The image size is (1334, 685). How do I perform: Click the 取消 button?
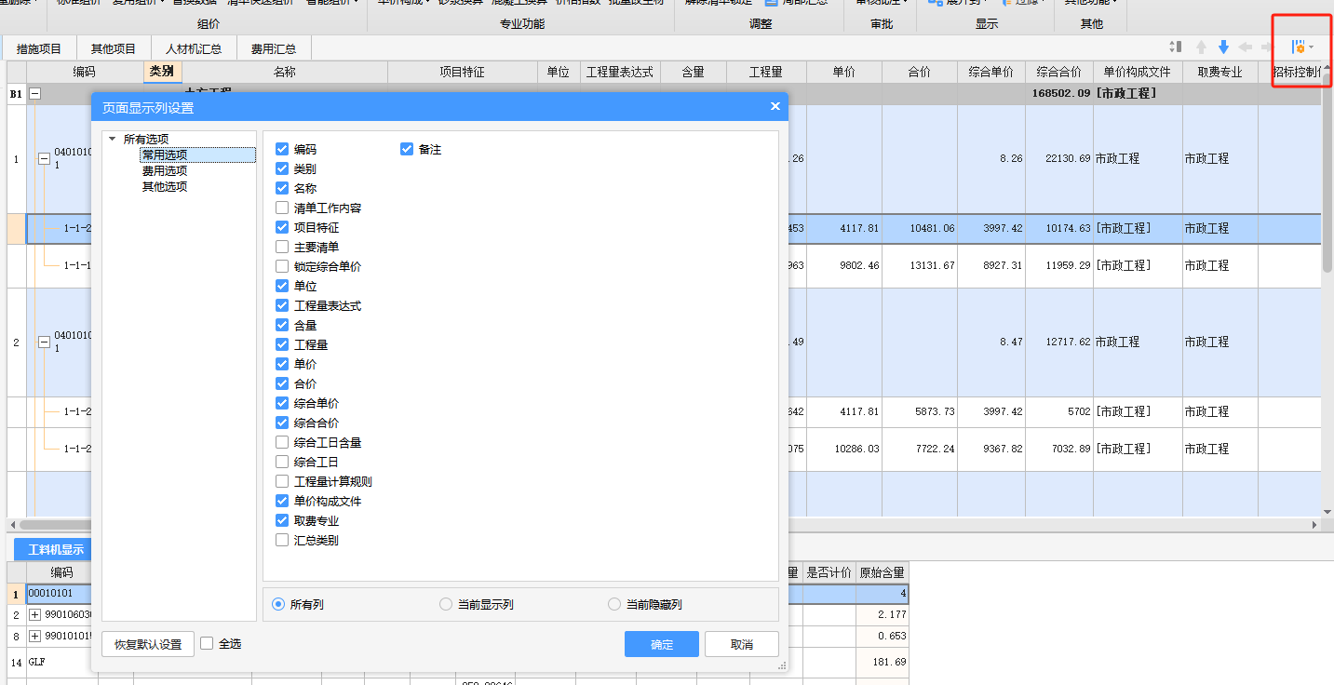coord(742,644)
